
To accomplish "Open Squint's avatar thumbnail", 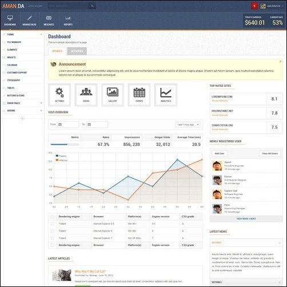I will (x=217, y=166).
